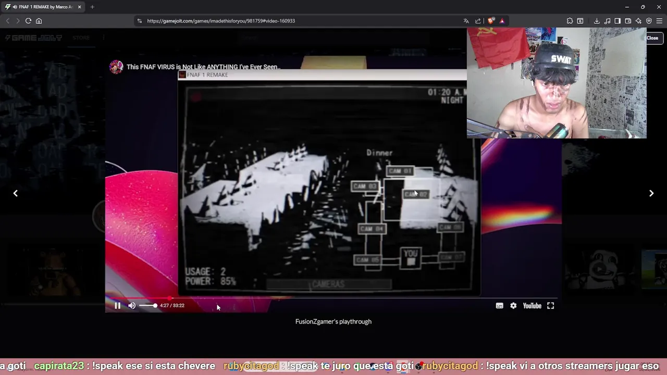
Task: Go to next media item arrow
Action: click(x=651, y=193)
